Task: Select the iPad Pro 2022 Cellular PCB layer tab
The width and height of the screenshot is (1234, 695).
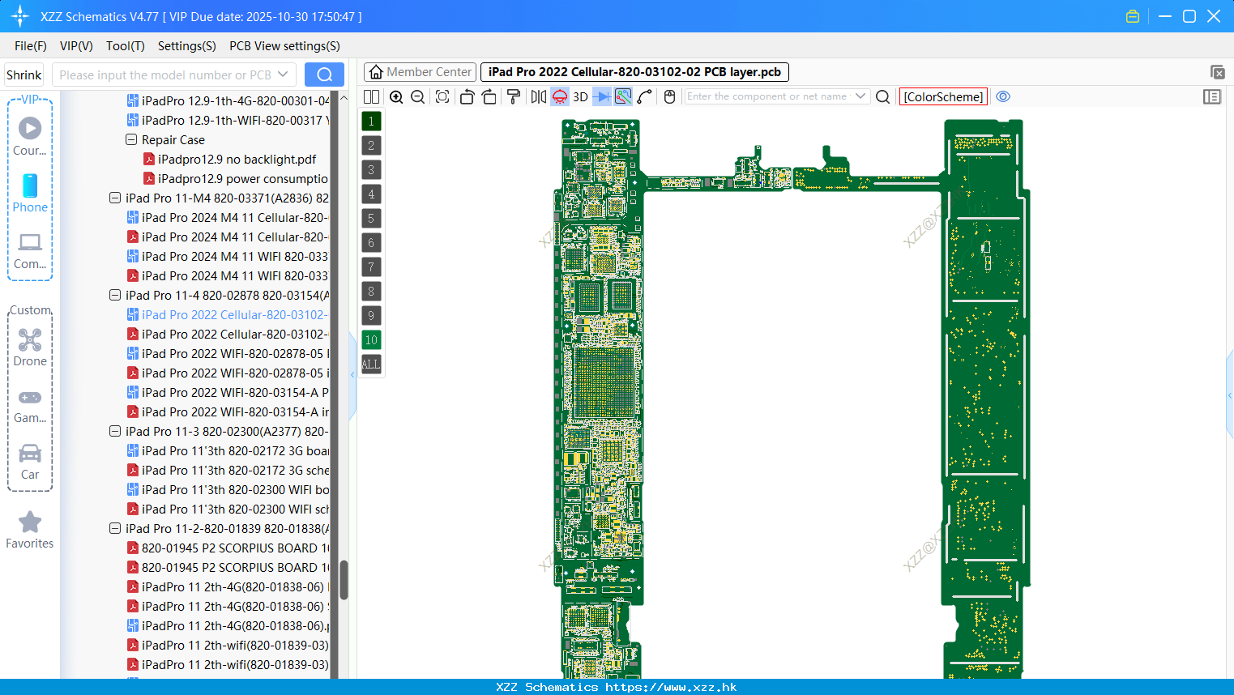Action: (x=634, y=72)
